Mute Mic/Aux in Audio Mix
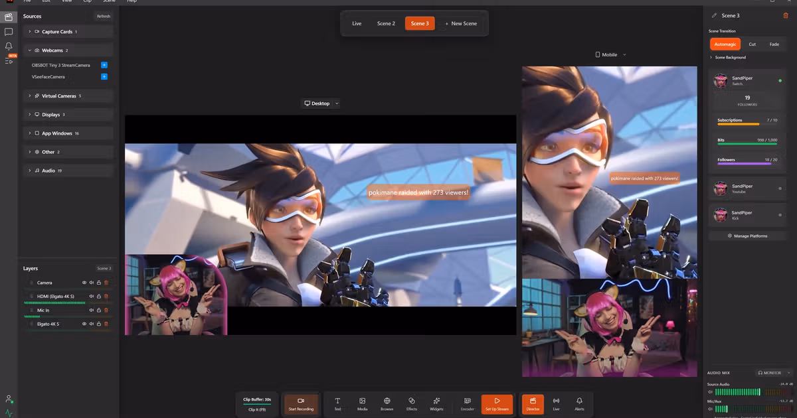Screen dimensions: 797x418 pyautogui.click(x=710, y=409)
